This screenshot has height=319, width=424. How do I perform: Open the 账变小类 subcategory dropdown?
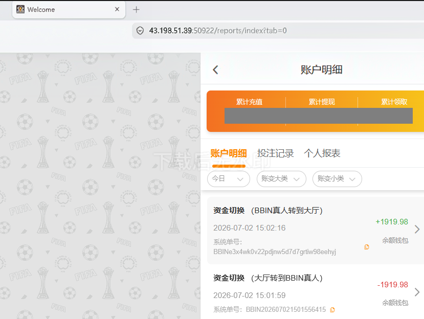click(337, 179)
